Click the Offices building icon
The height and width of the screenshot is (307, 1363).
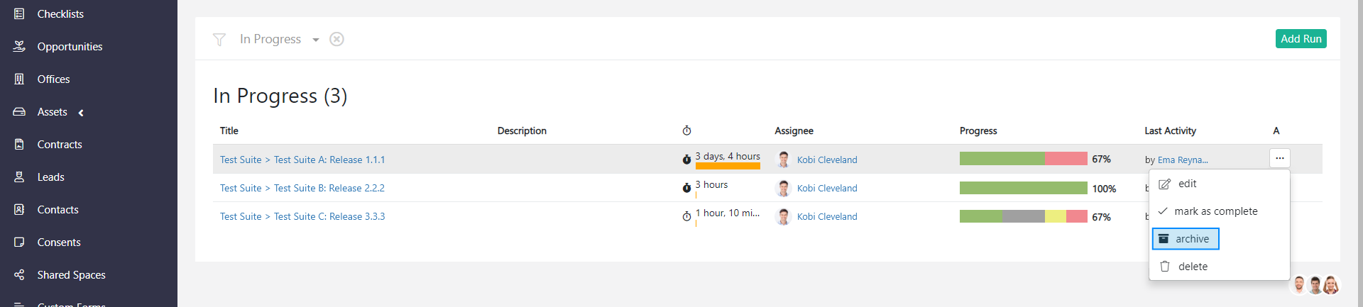(x=20, y=79)
